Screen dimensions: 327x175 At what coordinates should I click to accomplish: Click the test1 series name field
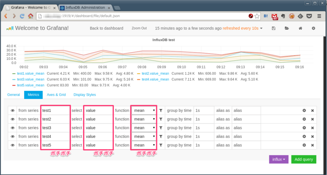tap(55, 110)
